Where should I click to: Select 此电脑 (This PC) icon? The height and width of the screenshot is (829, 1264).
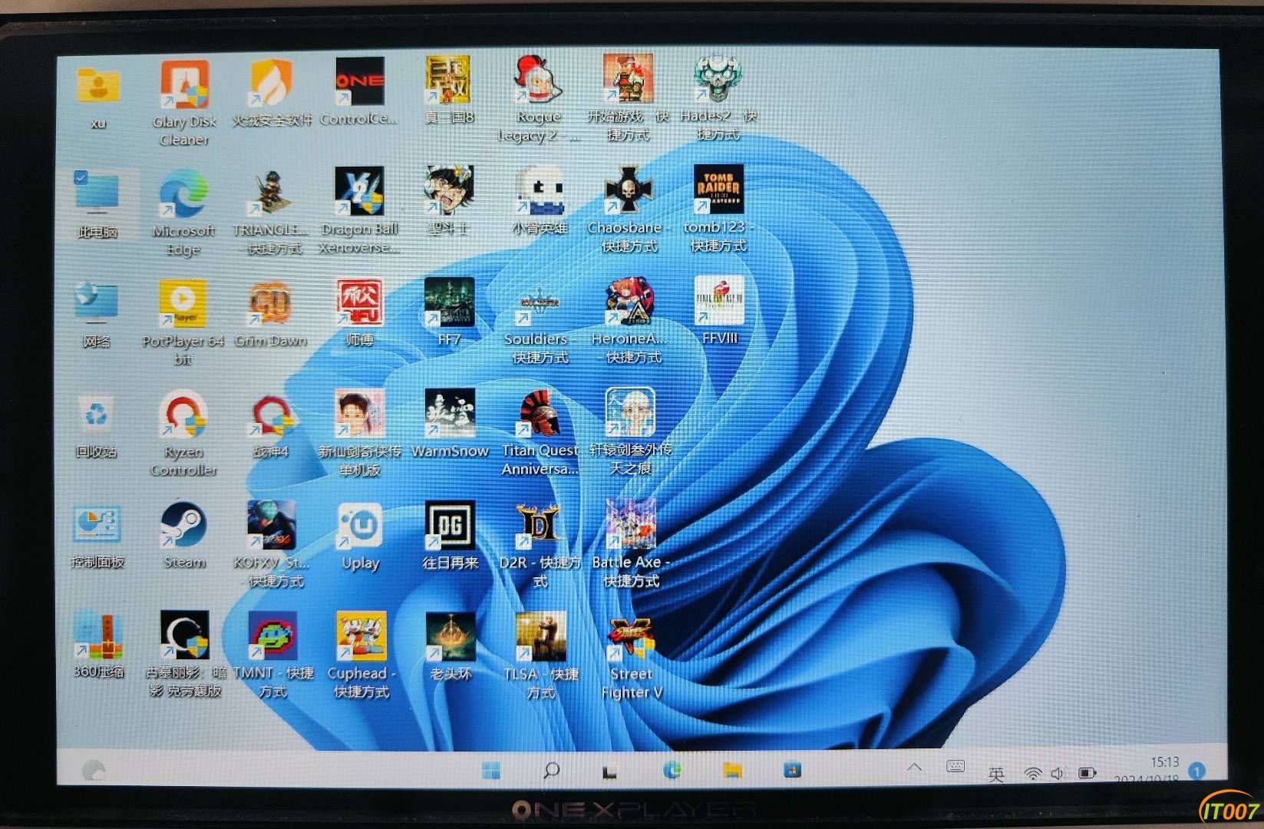click(97, 193)
